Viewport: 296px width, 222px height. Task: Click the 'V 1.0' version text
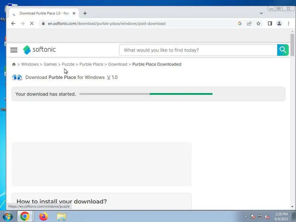(x=112, y=77)
